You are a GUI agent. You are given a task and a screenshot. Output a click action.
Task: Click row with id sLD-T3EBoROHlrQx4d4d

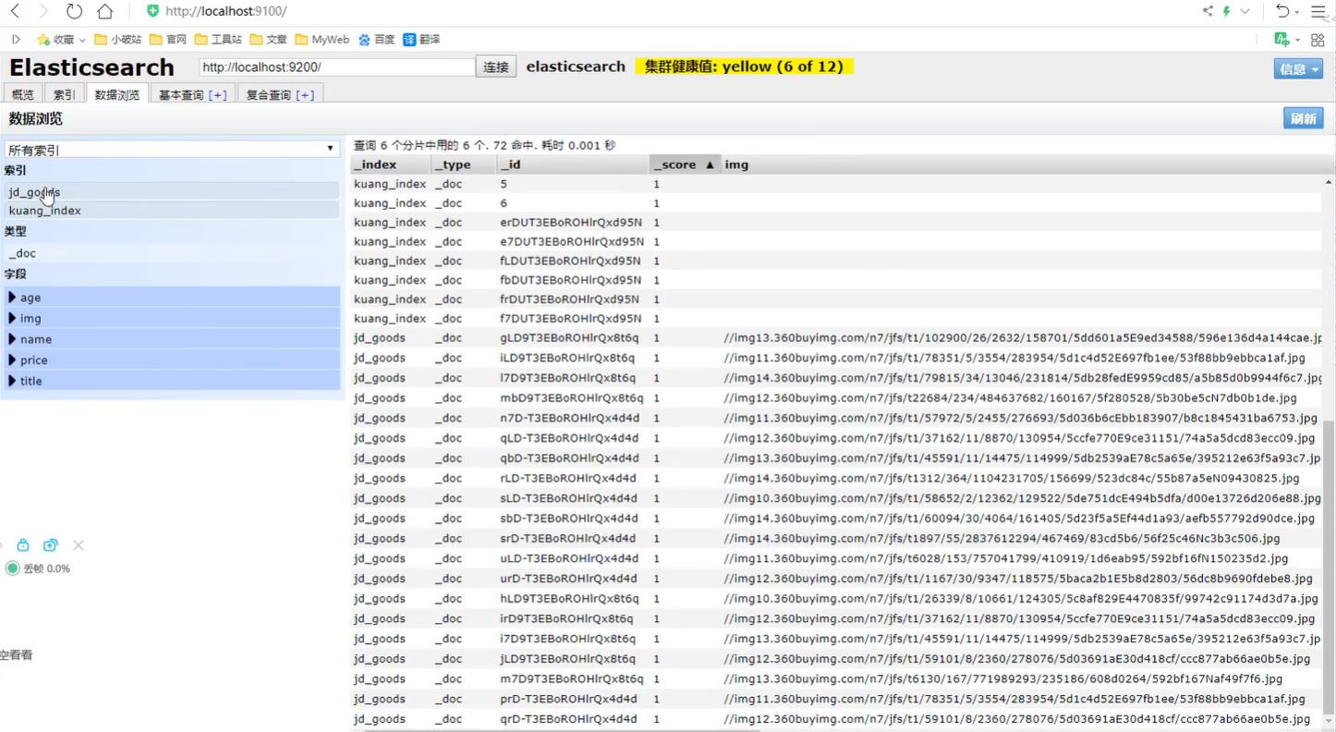coord(836,498)
